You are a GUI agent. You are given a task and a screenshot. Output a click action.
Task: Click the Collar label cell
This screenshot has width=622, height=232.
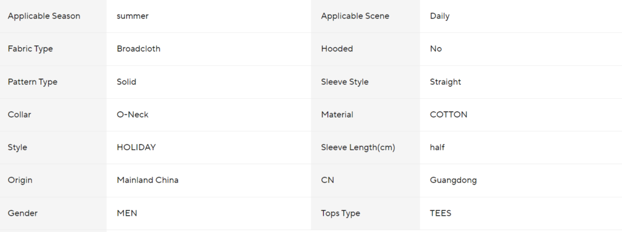53,115
